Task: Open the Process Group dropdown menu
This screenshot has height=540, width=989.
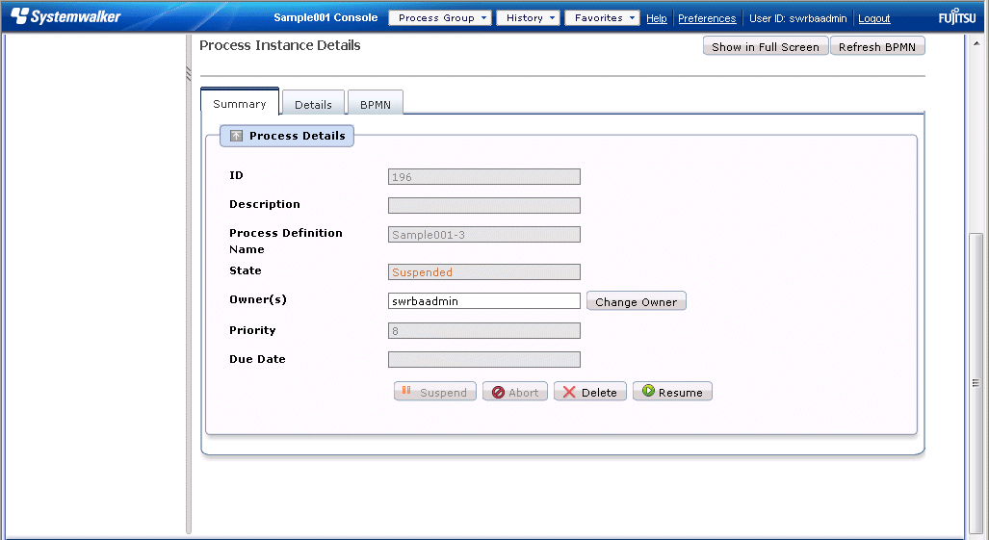Action: 440,17
